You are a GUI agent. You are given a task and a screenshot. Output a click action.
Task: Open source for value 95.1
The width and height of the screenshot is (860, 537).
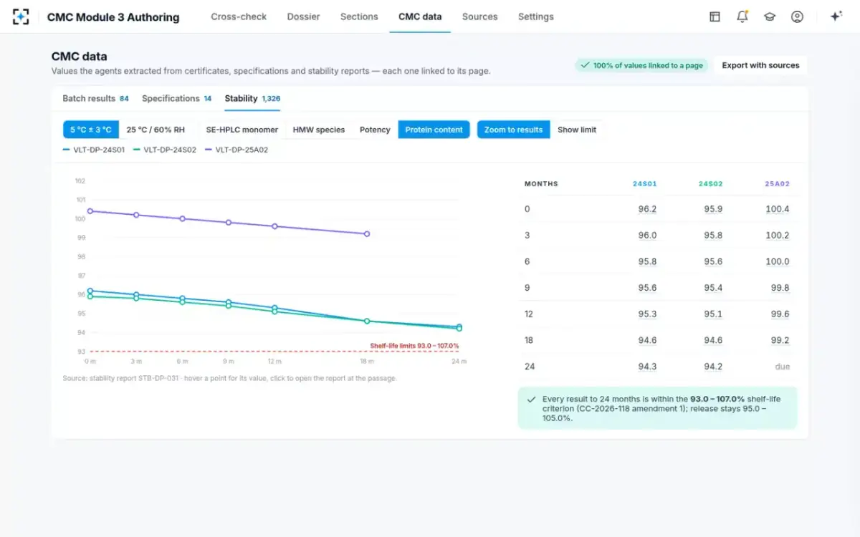(x=713, y=314)
